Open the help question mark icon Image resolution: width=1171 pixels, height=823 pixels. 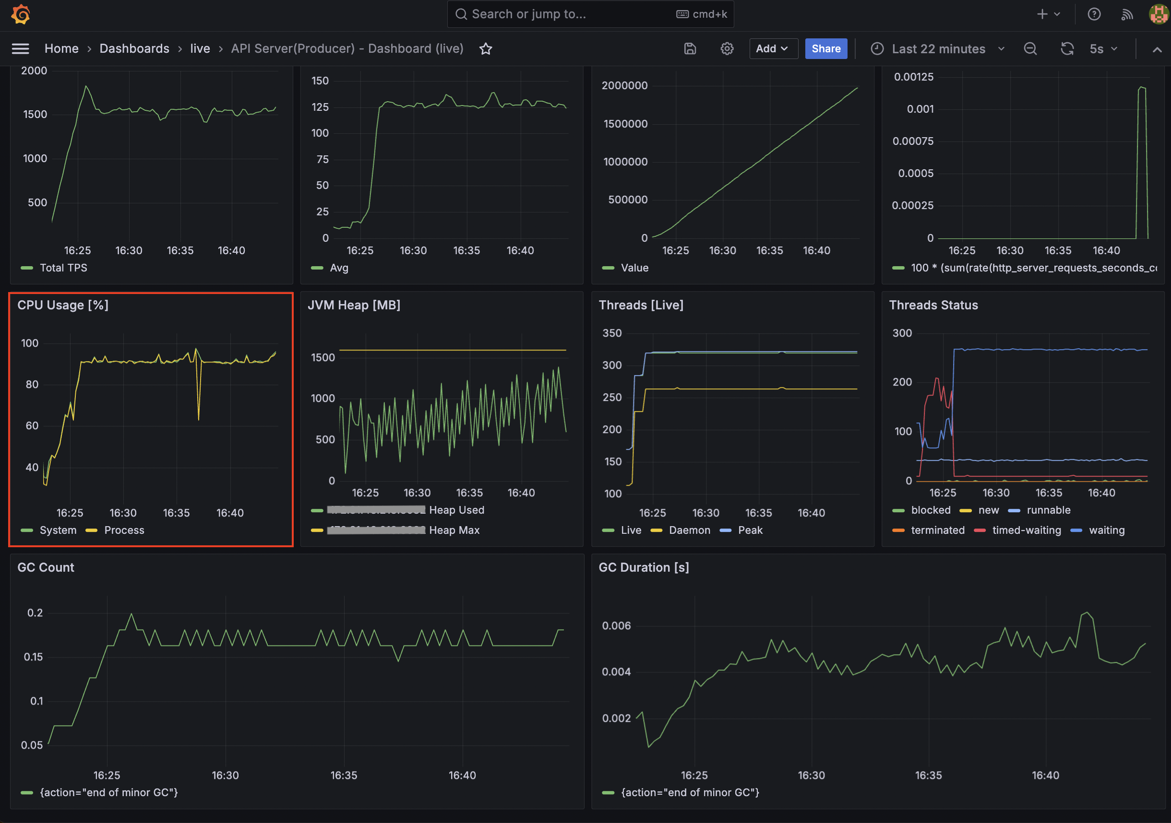[1093, 14]
